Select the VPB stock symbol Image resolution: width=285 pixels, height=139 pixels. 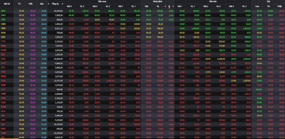point(3,59)
